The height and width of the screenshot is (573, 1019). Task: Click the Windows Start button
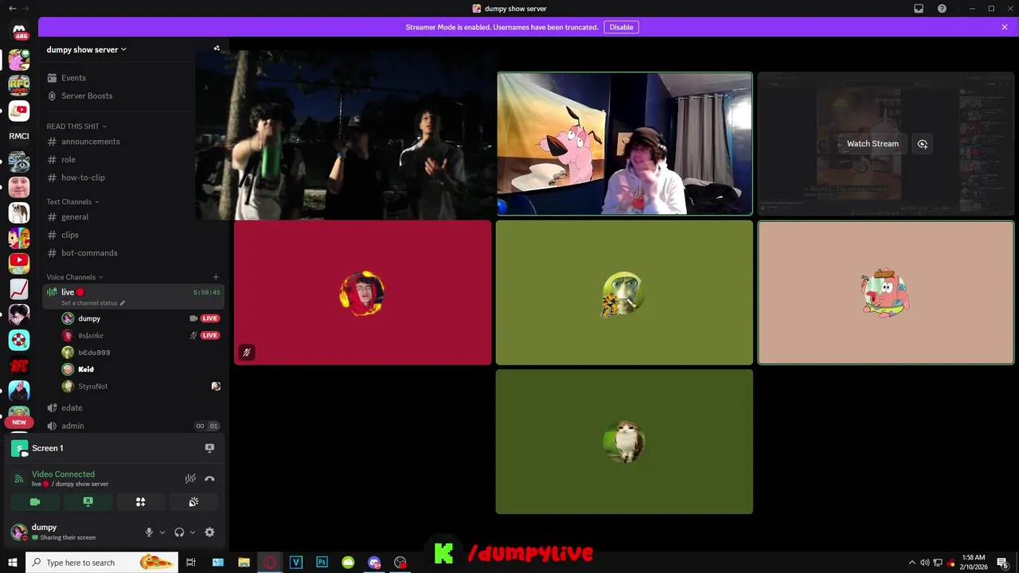click(13, 563)
